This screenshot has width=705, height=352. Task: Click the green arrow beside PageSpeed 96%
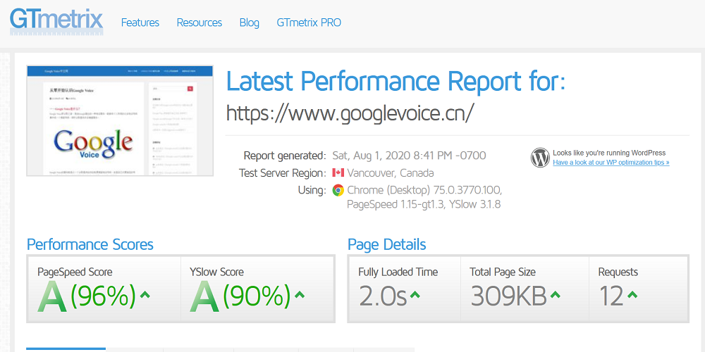pyautogui.click(x=145, y=295)
